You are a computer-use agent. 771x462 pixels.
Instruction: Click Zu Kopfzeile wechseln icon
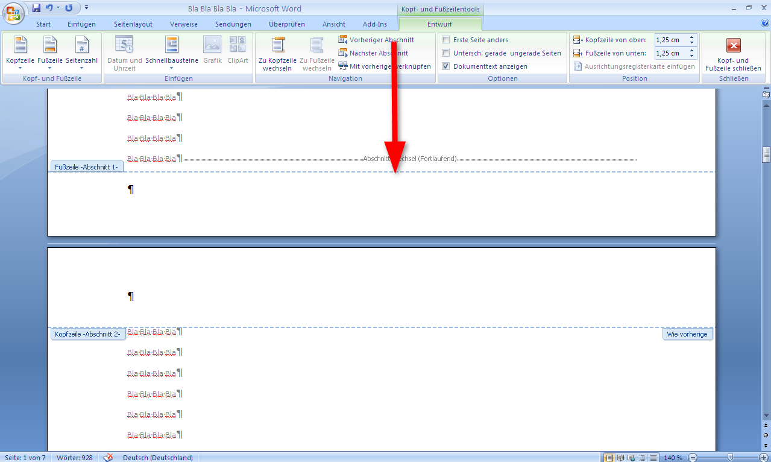pyautogui.click(x=277, y=46)
